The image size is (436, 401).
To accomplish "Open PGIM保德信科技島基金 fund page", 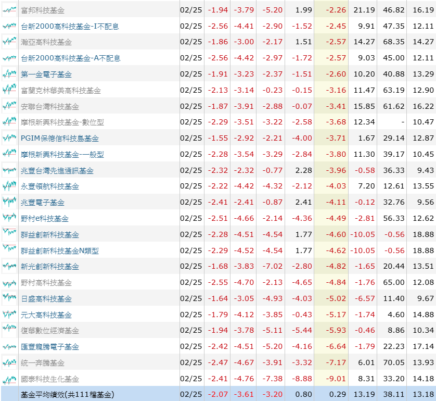I will pos(60,139).
